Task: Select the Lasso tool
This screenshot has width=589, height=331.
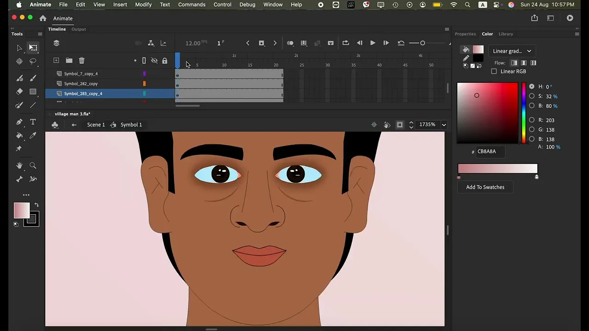Action: pyautogui.click(x=33, y=61)
